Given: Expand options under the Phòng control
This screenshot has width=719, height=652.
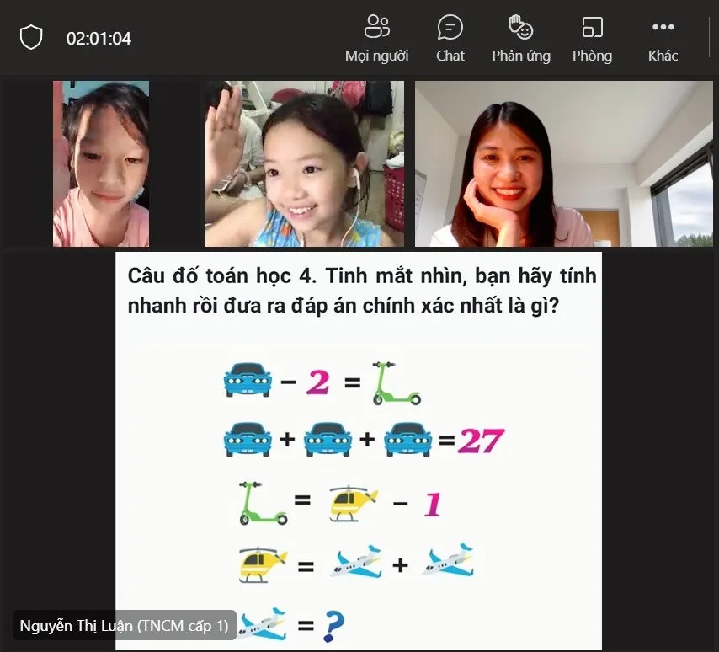Looking at the screenshot, I should (592, 35).
